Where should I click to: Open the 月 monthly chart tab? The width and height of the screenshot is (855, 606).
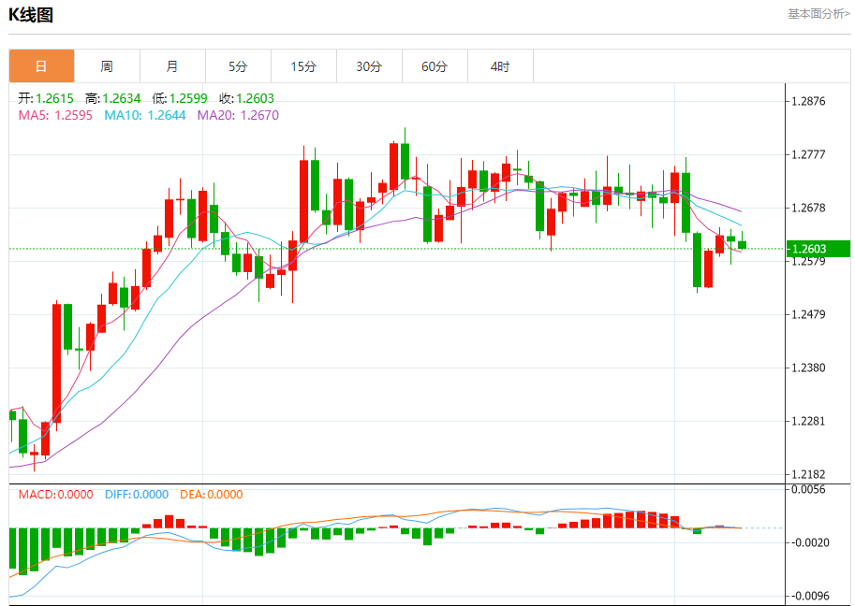172,66
